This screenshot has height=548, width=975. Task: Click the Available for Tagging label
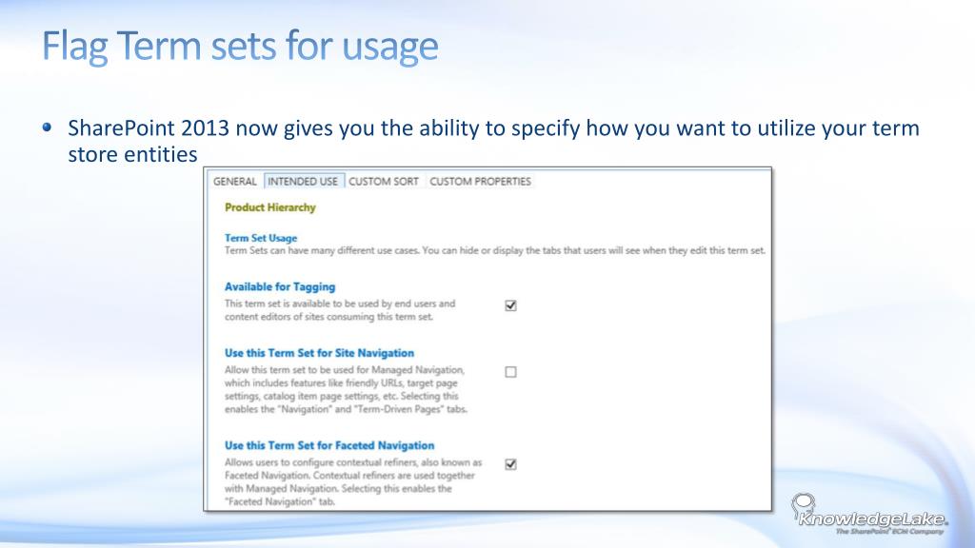click(x=280, y=287)
